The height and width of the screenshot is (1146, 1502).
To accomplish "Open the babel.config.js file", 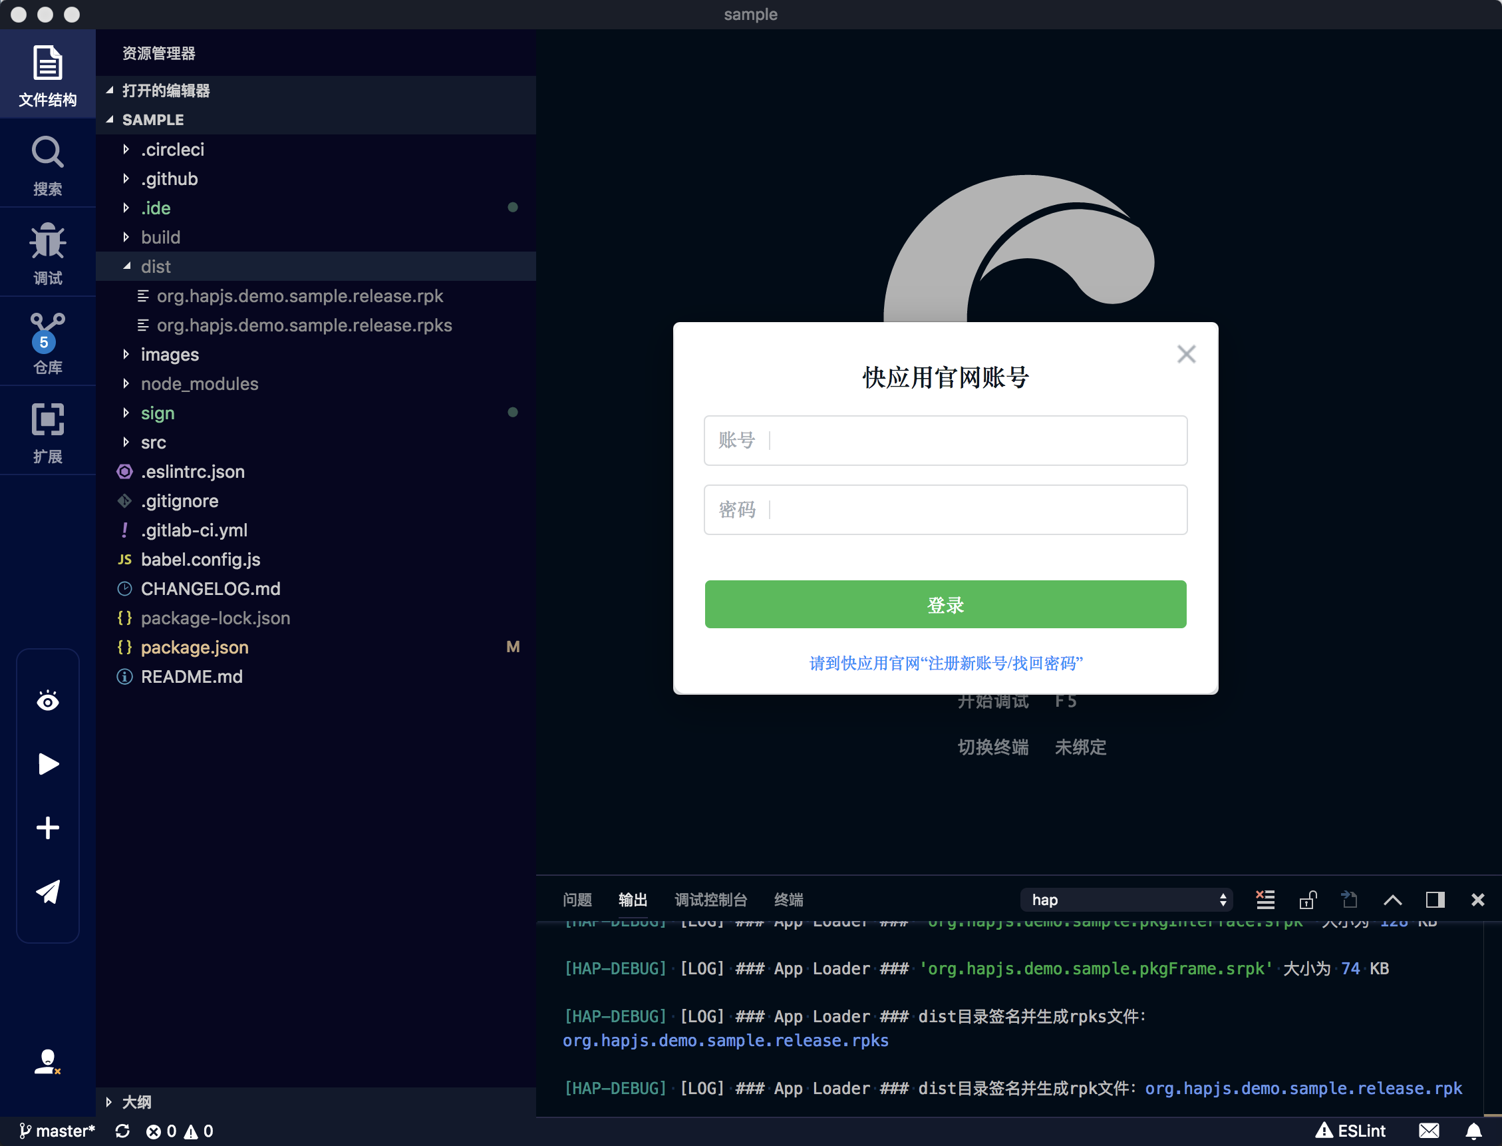I will [316, 560].
